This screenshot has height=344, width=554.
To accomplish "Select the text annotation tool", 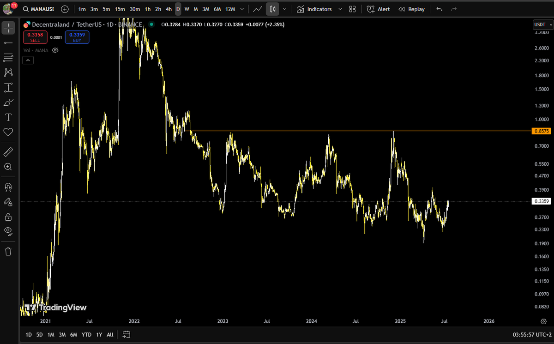I will 8,117.
